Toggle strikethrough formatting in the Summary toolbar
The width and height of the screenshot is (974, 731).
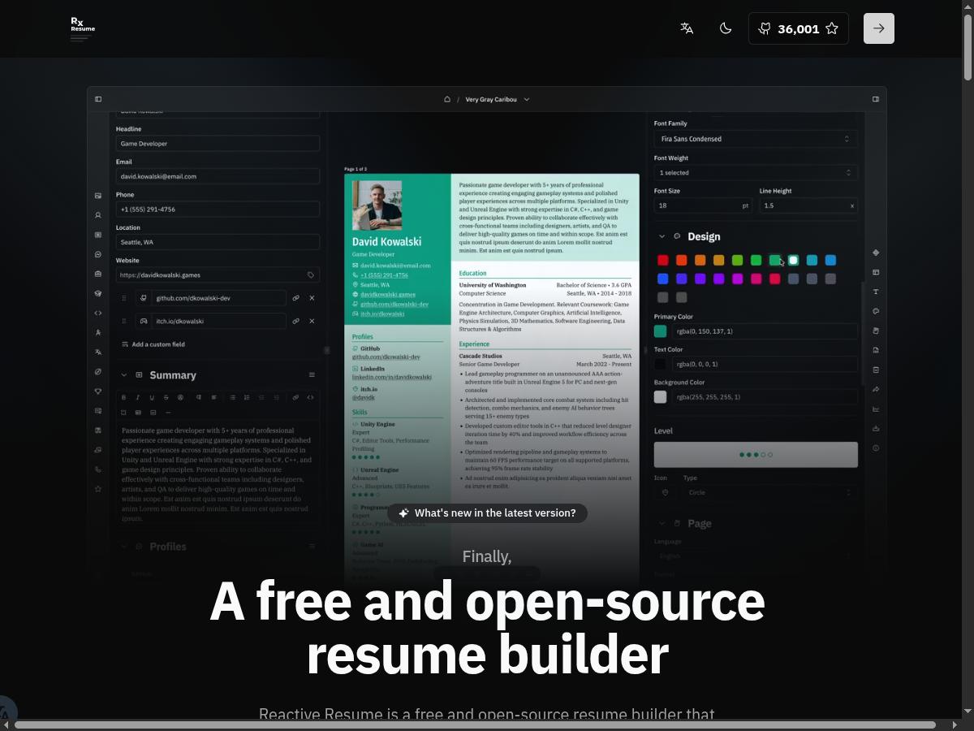[165, 398]
